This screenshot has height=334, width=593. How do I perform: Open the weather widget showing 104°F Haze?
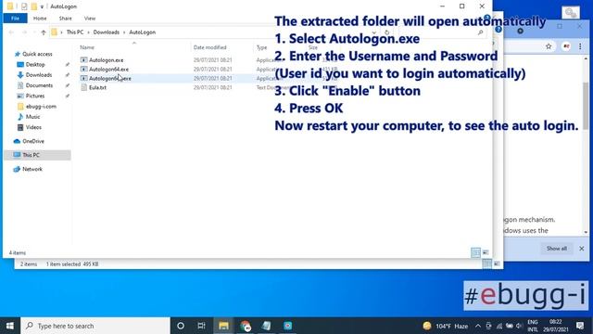446,326
